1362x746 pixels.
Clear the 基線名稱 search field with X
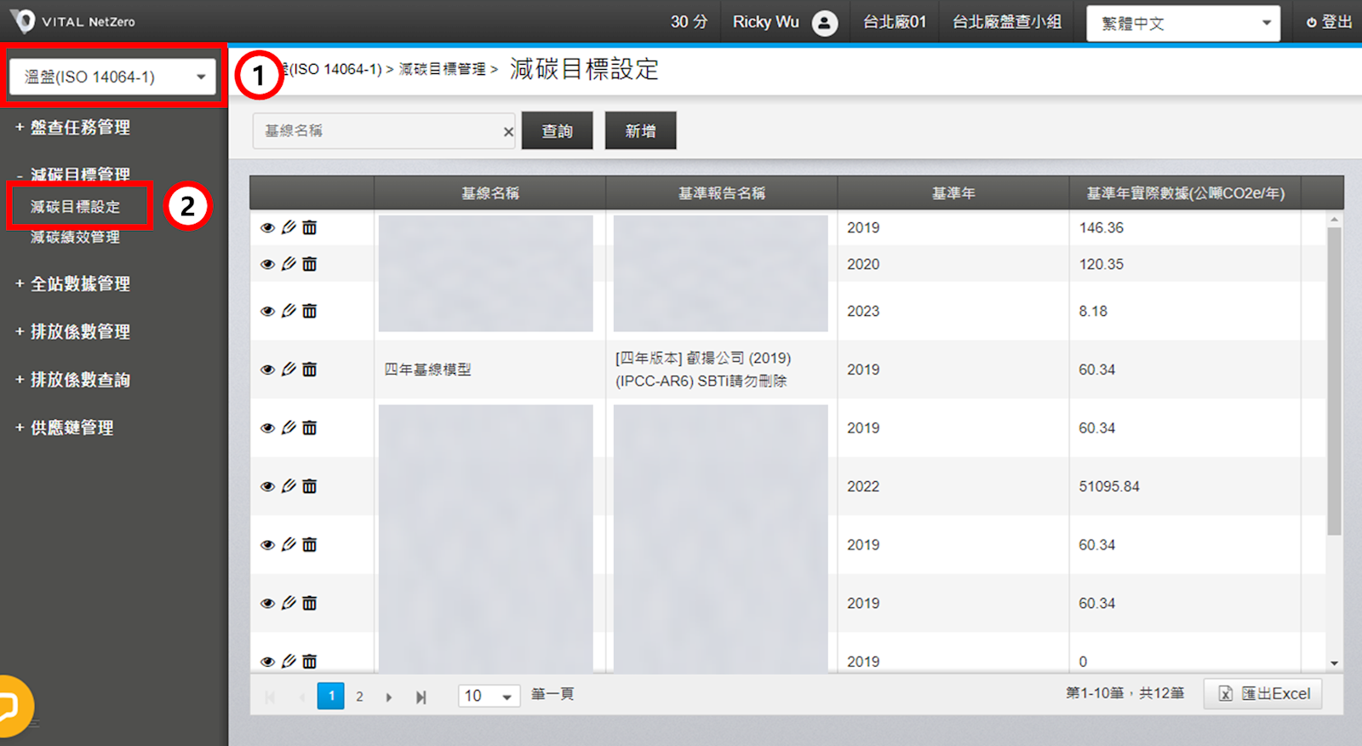[508, 131]
